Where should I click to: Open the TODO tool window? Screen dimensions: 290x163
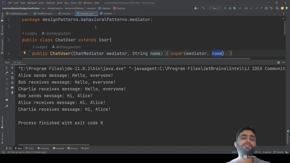(29, 149)
